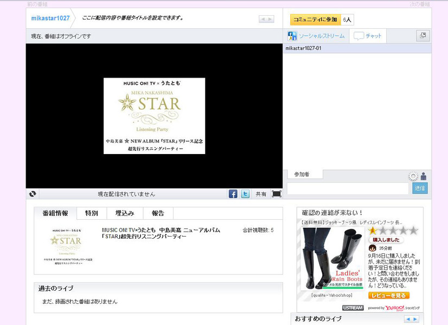Click the chat user profile icon
This screenshot has width=448, height=325.
click(x=424, y=176)
